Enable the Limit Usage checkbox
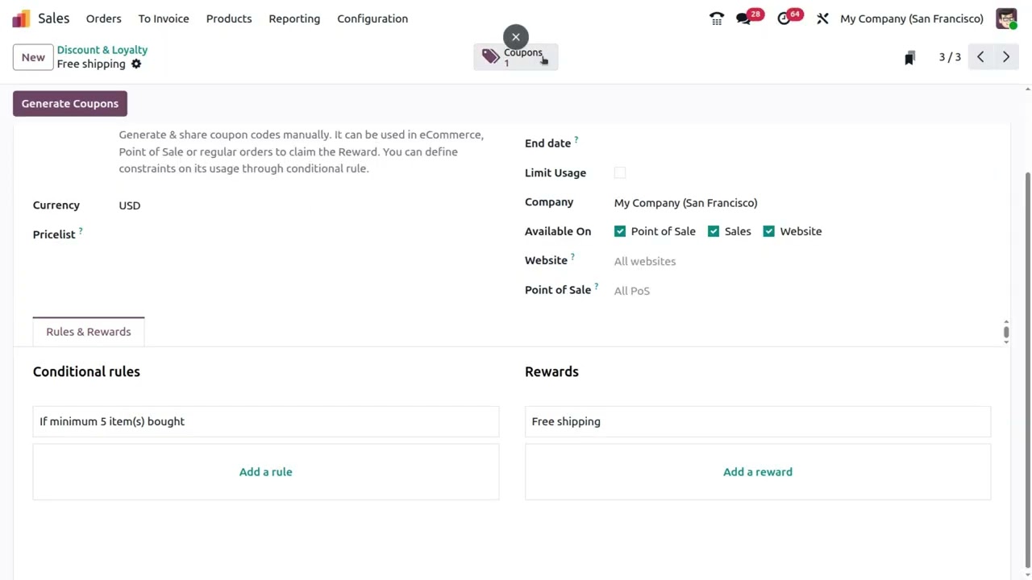The width and height of the screenshot is (1032, 580). point(620,172)
